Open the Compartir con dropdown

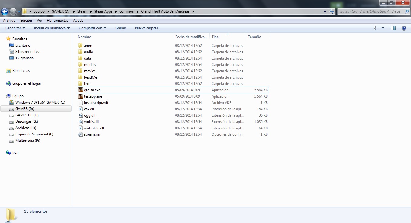92,28
